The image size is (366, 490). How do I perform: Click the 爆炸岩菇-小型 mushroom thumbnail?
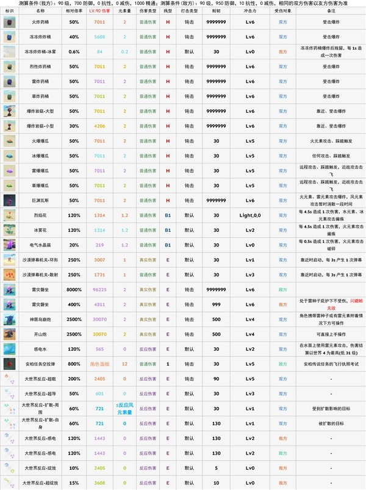9,126
